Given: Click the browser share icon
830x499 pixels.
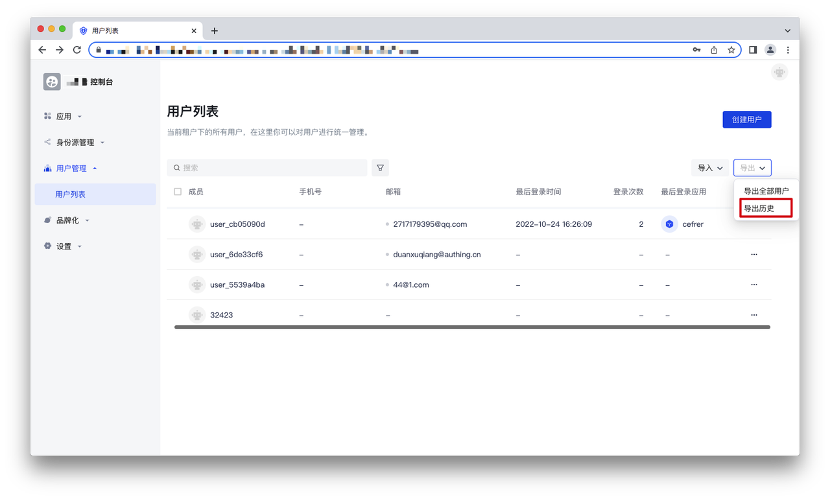Looking at the screenshot, I should pos(714,50).
